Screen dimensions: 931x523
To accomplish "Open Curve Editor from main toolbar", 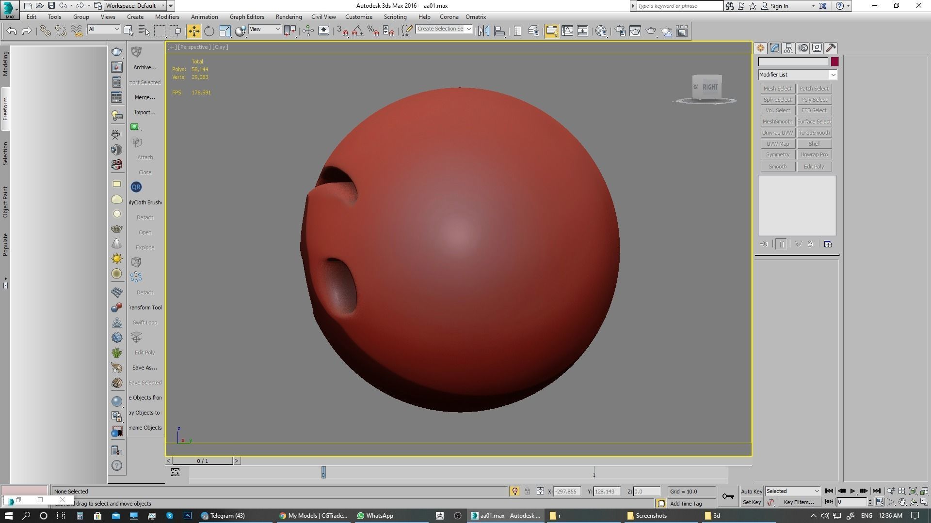I will (x=567, y=31).
